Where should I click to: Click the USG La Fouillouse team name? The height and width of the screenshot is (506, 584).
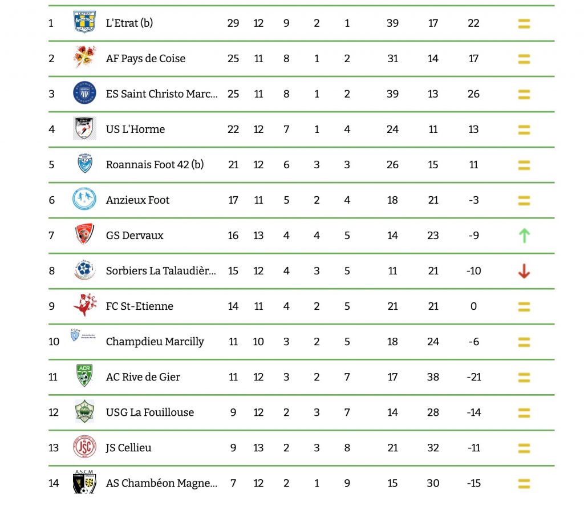pyautogui.click(x=150, y=412)
